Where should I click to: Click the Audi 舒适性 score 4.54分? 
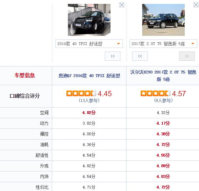coord(89,155)
